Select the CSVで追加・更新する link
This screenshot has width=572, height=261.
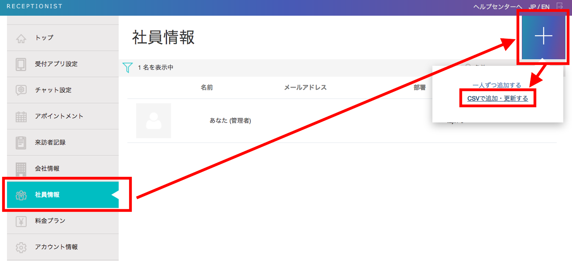497,98
